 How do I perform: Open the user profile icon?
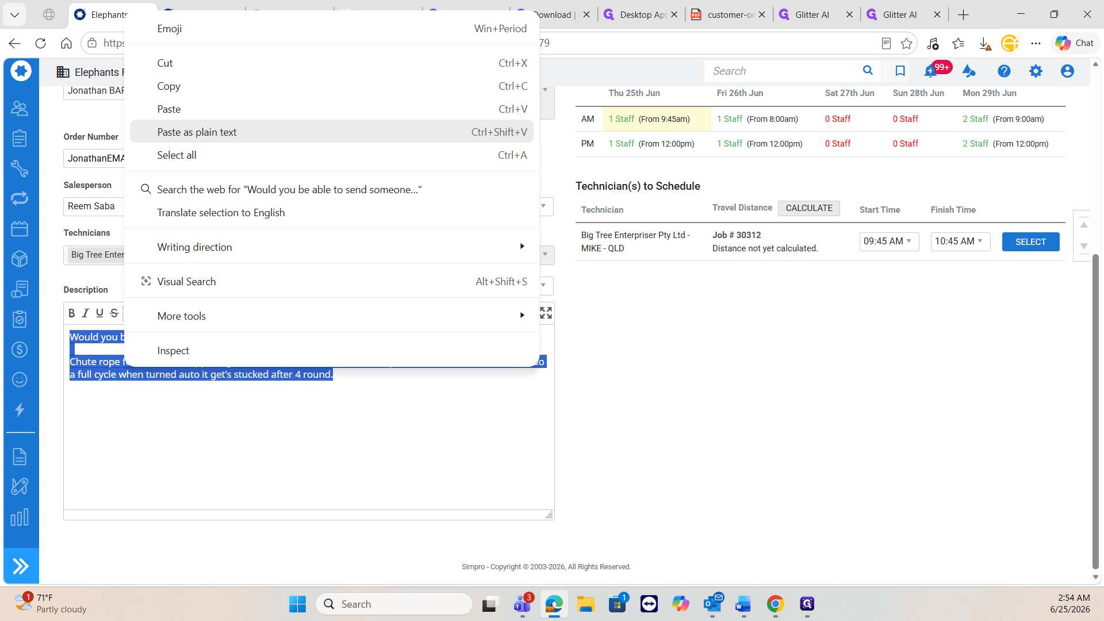coord(1067,71)
